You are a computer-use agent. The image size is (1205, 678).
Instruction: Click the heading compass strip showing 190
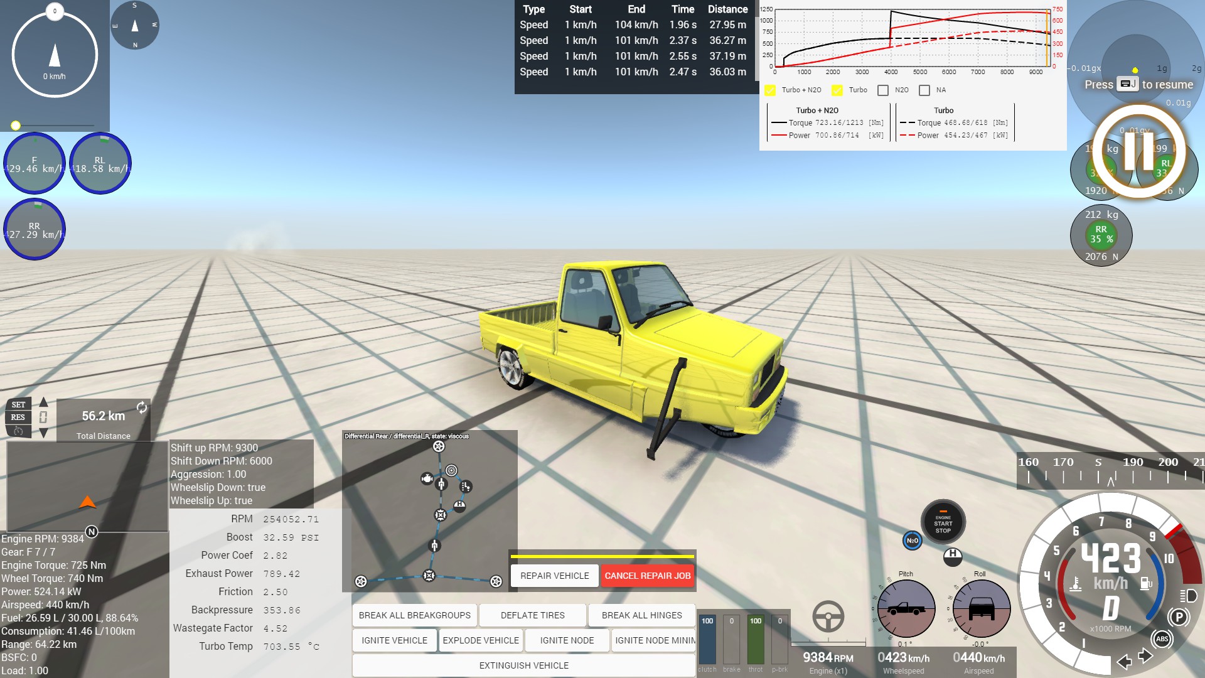tap(1111, 471)
